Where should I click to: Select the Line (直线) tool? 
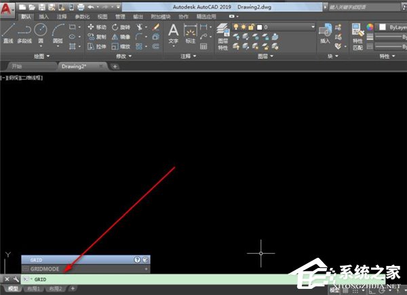(8, 33)
